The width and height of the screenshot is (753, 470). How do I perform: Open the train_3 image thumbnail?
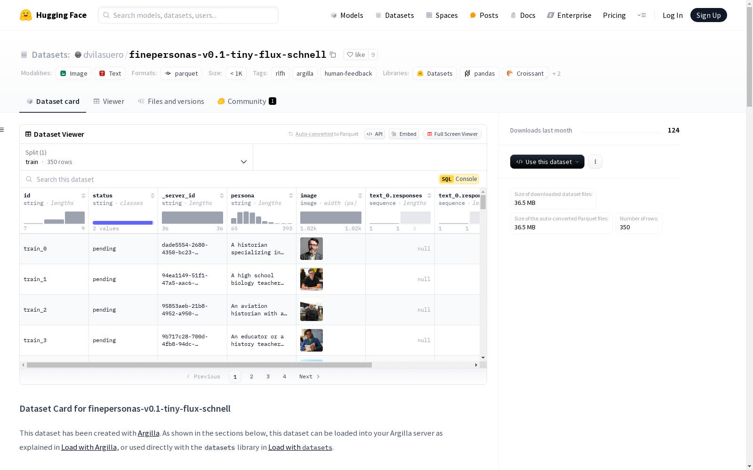click(x=312, y=340)
